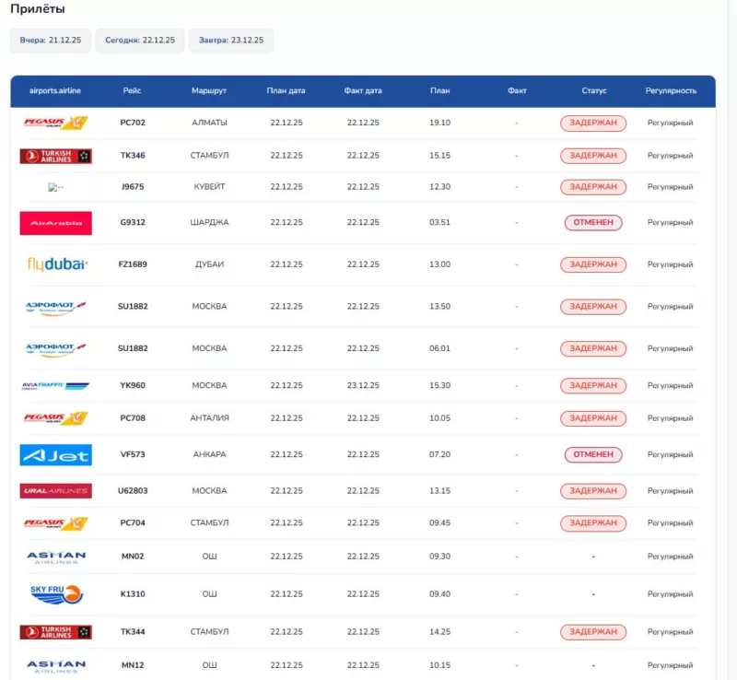Open the Завтра: 23.12.25 tab

tap(230, 41)
